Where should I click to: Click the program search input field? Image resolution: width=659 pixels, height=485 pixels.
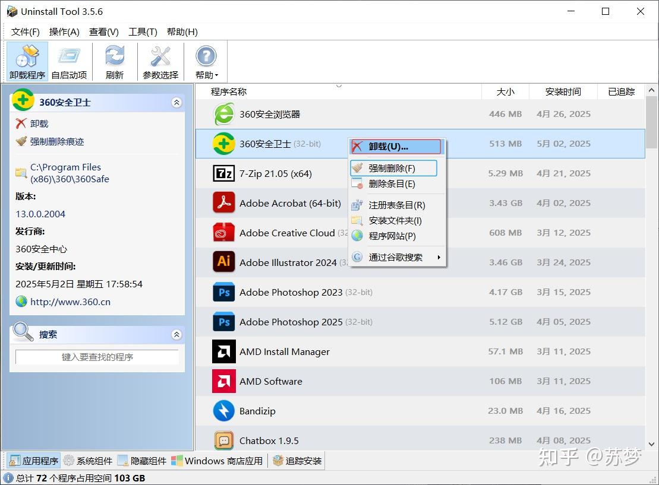point(97,357)
